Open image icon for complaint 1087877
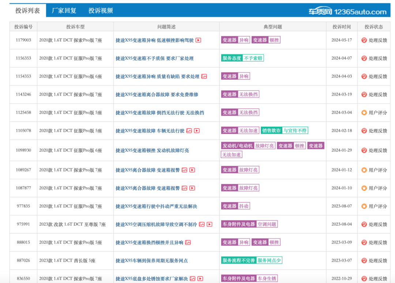Screen dimensions: 395x283 click(184, 188)
